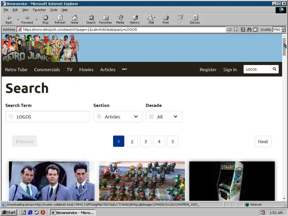Select the Browservice taskbar button
The height and width of the screenshot is (216, 288).
pos(73,213)
